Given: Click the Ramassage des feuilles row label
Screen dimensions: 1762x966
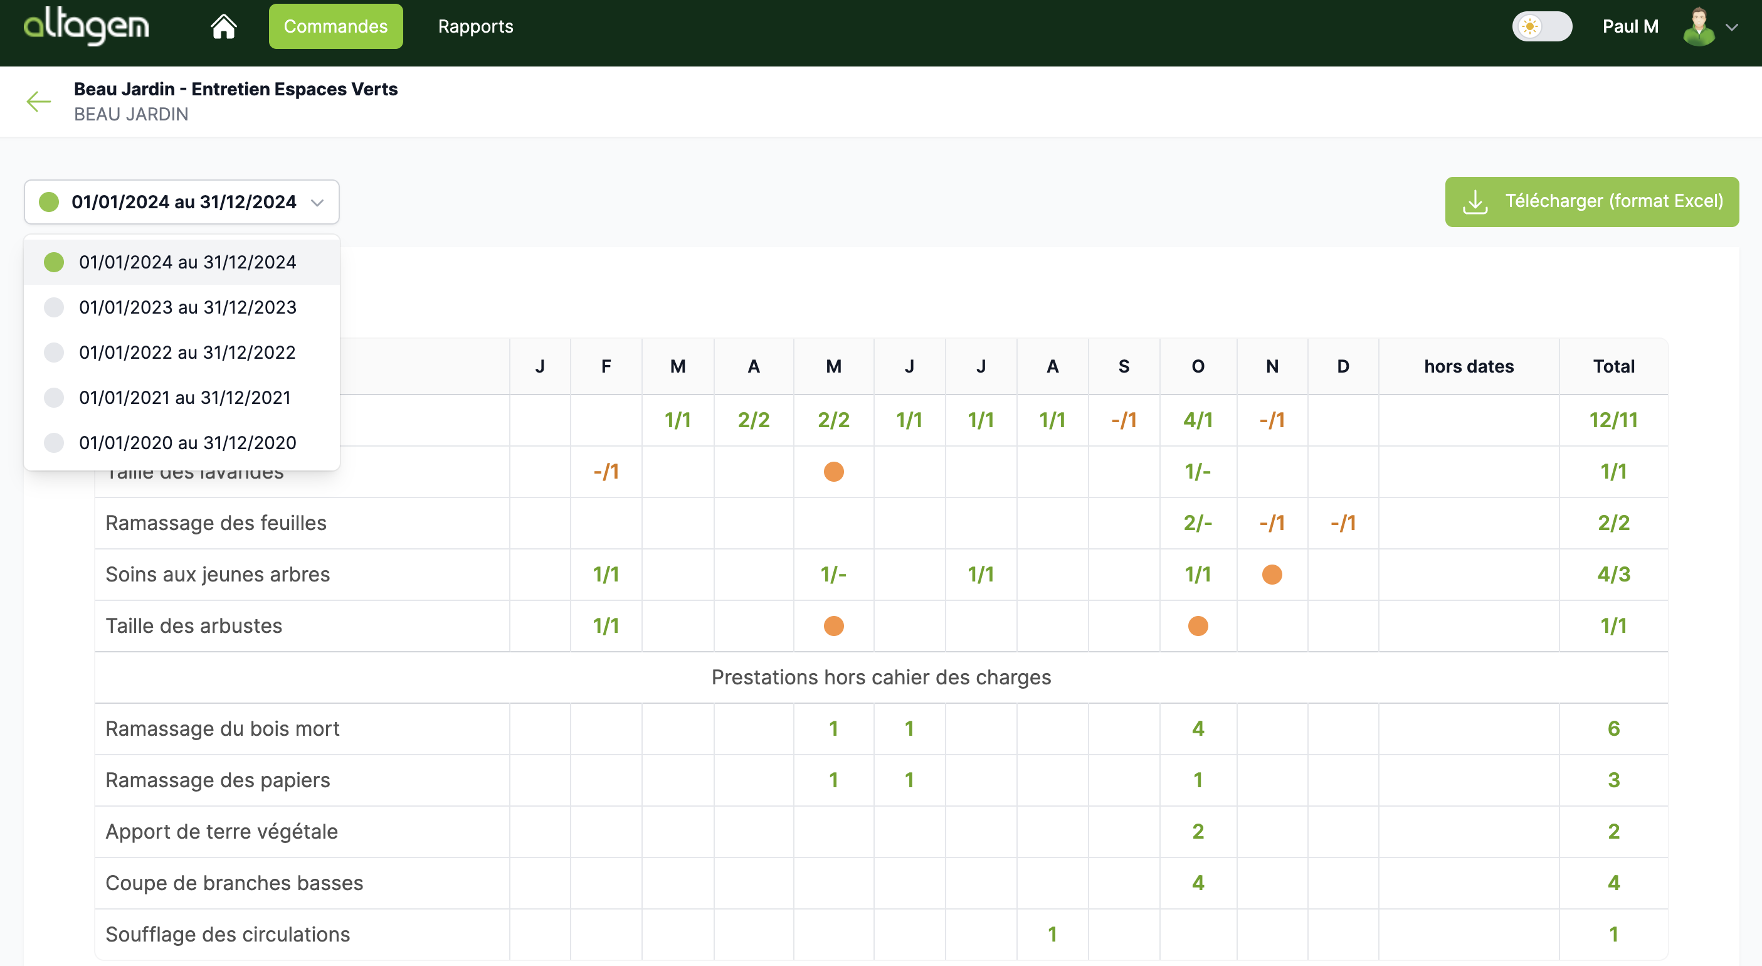Looking at the screenshot, I should pos(216,523).
